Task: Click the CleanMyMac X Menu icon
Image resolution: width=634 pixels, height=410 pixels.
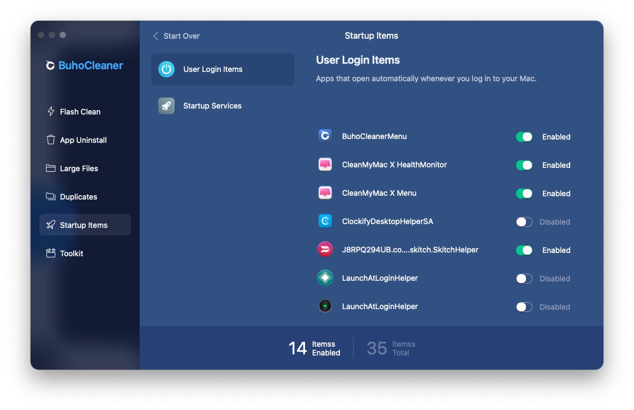Action: pyautogui.click(x=325, y=192)
